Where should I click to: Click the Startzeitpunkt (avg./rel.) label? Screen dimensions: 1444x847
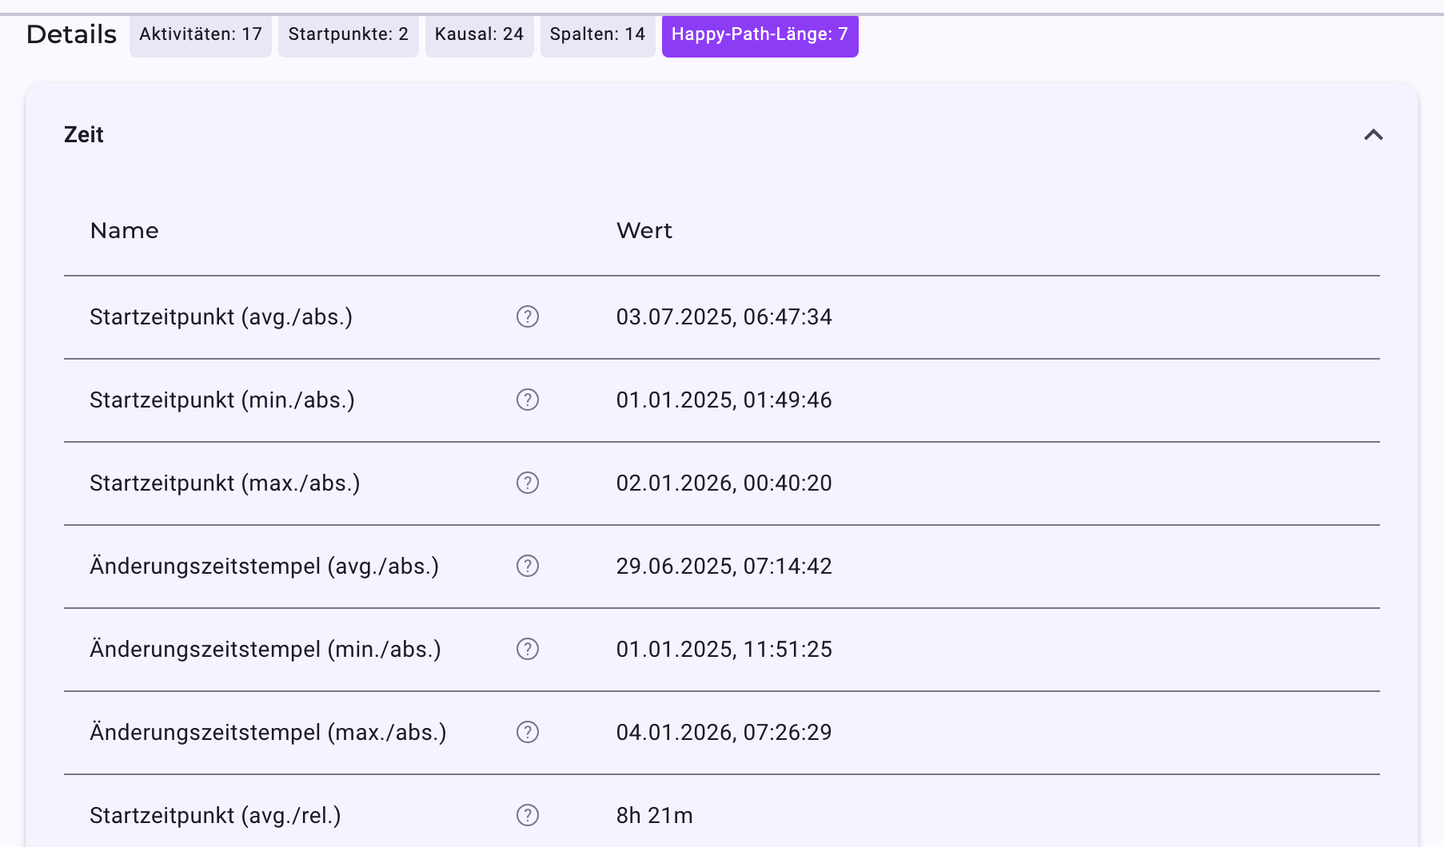tap(216, 816)
